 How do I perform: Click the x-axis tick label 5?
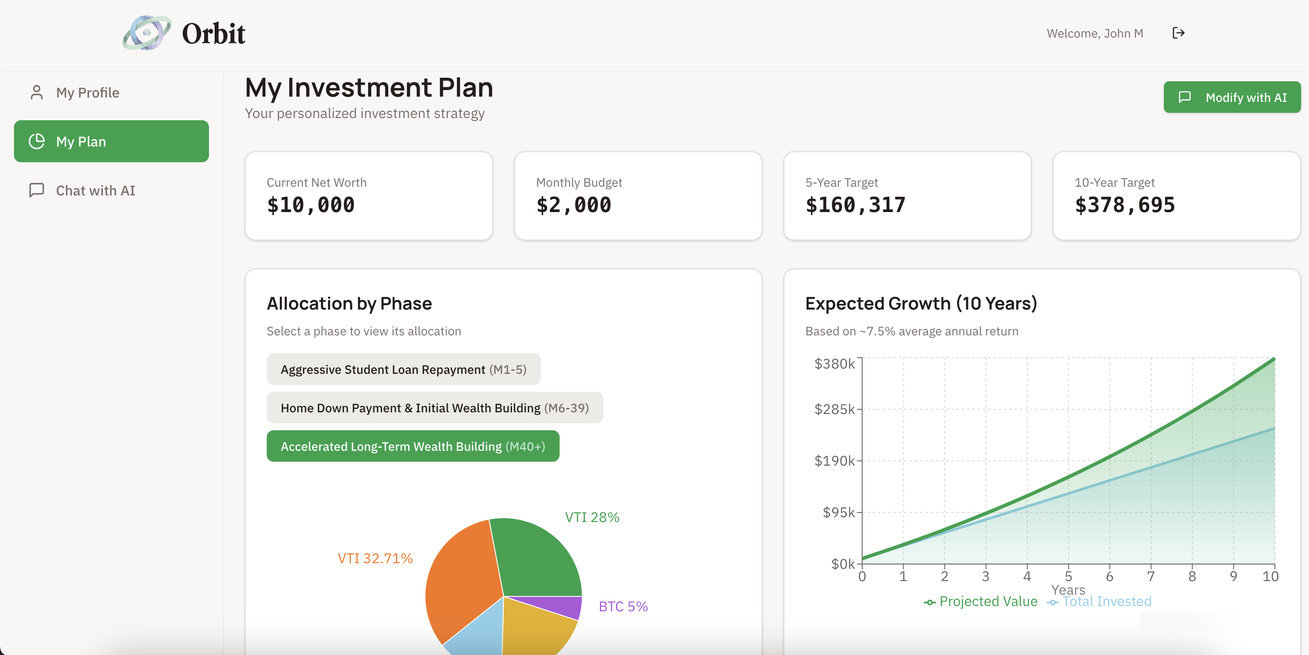[1068, 576]
